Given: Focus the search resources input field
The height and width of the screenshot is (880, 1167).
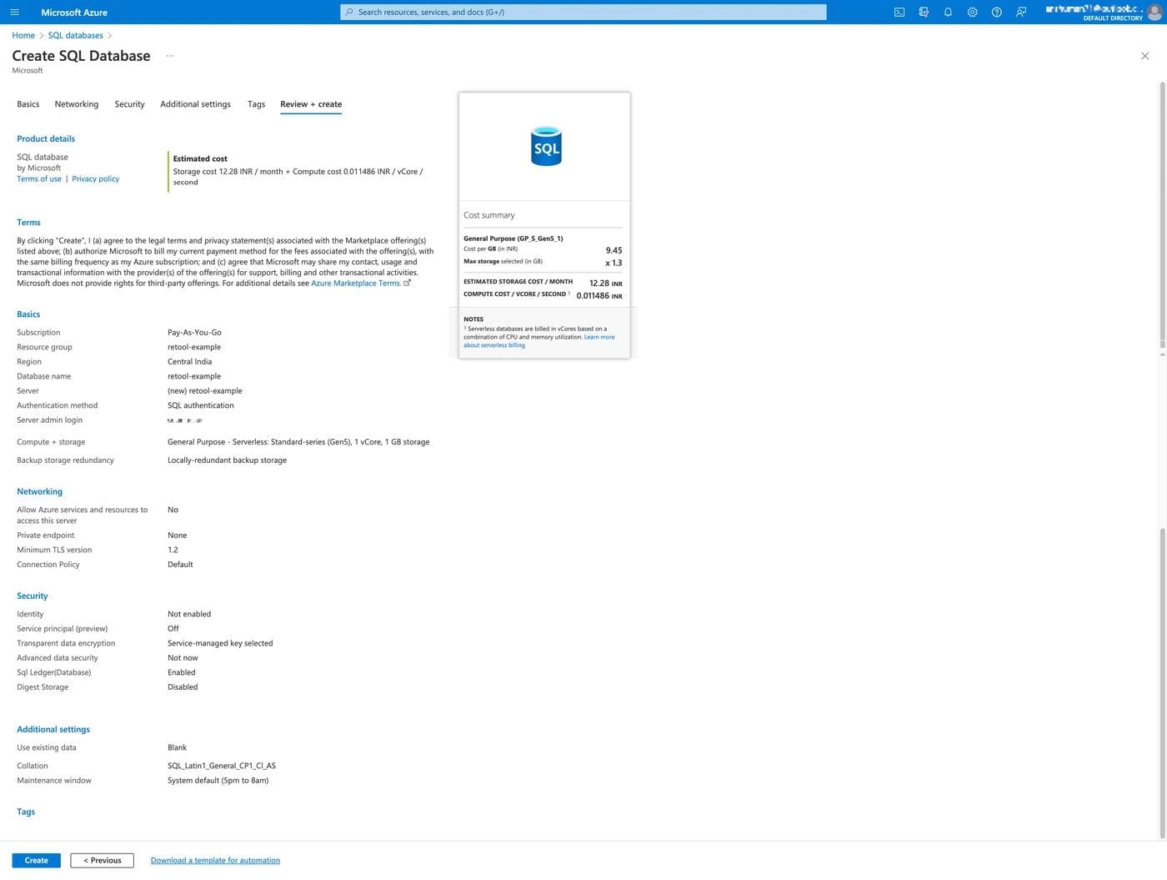Looking at the screenshot, I should tap(583, 12).
